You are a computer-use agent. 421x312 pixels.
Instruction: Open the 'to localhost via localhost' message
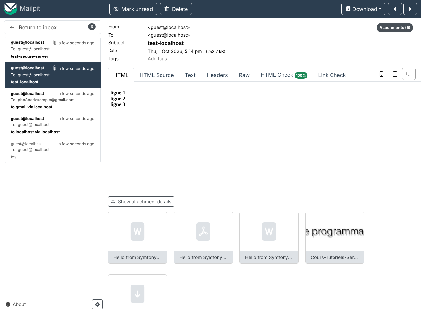(53, 125)
